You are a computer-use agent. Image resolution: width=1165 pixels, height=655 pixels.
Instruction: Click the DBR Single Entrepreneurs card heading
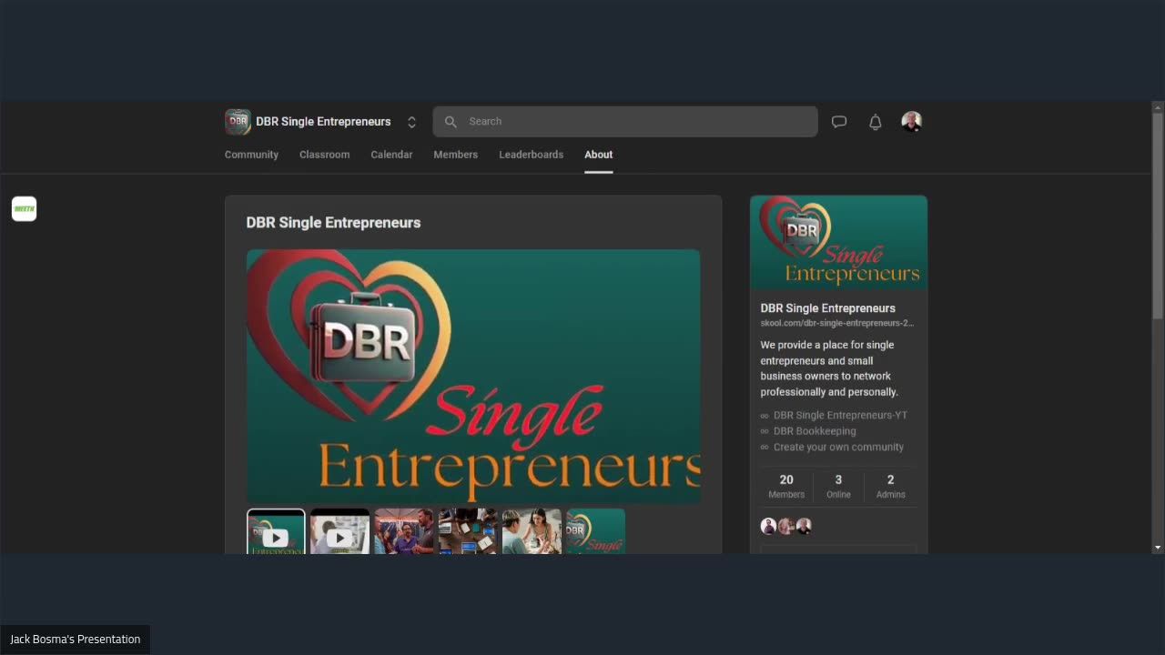point(333,223)
